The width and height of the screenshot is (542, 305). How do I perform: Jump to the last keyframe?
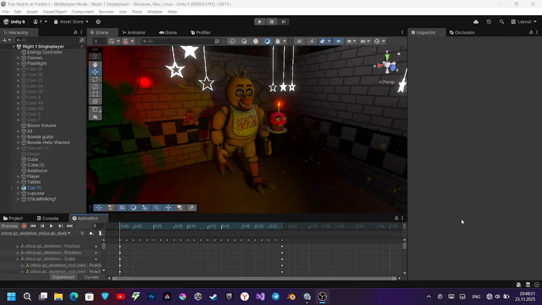coord(69,226)
